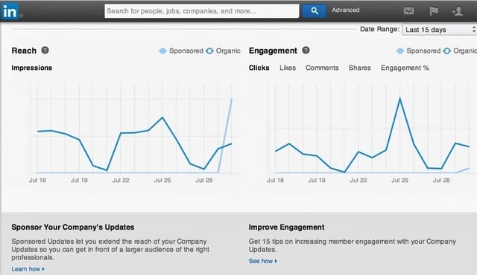
Task: Open the notifications flag icon
Action: click(x=434, y=11)
